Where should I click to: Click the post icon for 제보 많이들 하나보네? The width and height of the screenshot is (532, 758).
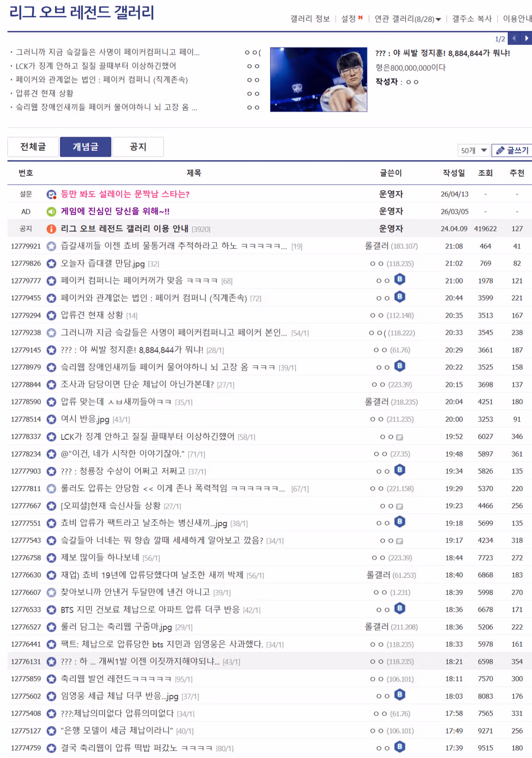(x=51, y=558)
